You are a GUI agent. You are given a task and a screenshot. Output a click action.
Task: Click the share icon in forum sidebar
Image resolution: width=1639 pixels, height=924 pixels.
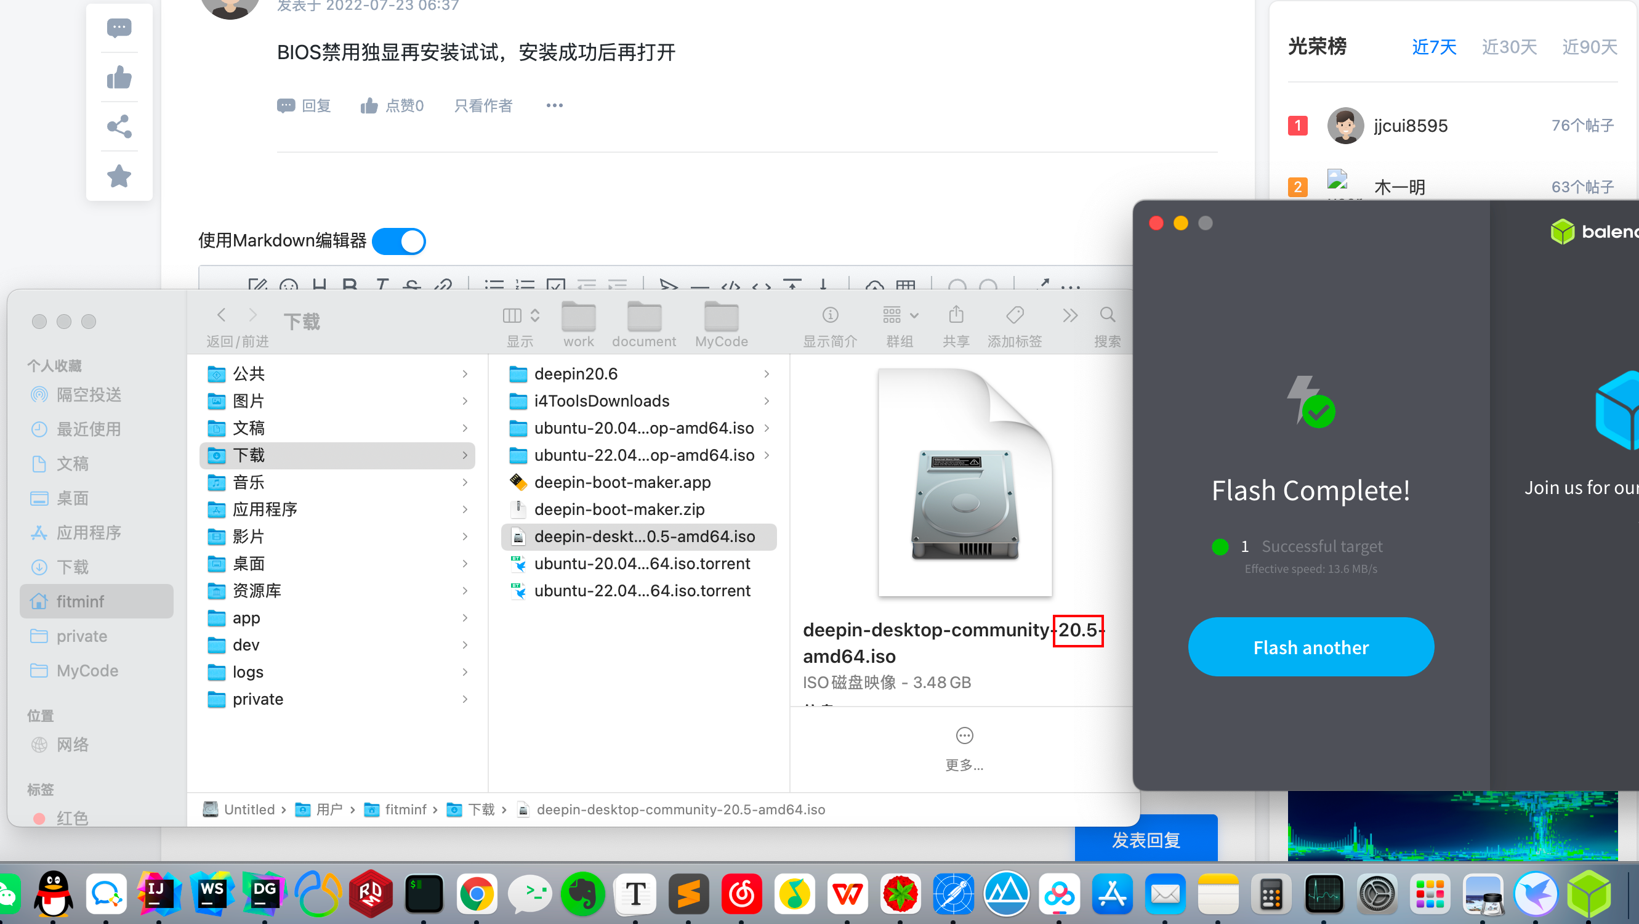tap(119, 127)
